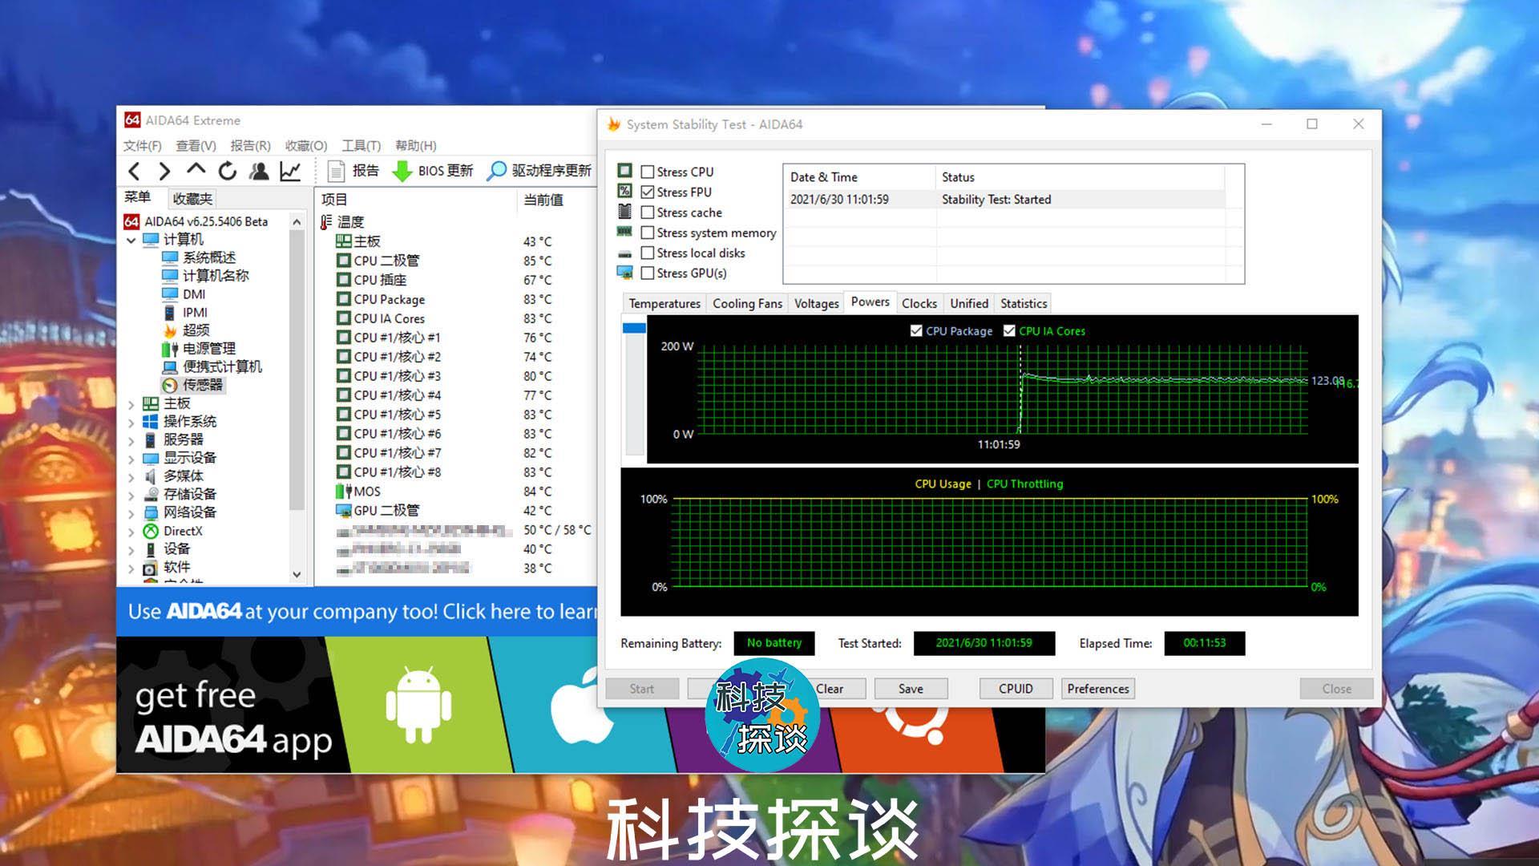The image size is (1539, 866).
Task: Open power management (电源管理) item
Action: [x=208, y=349]
